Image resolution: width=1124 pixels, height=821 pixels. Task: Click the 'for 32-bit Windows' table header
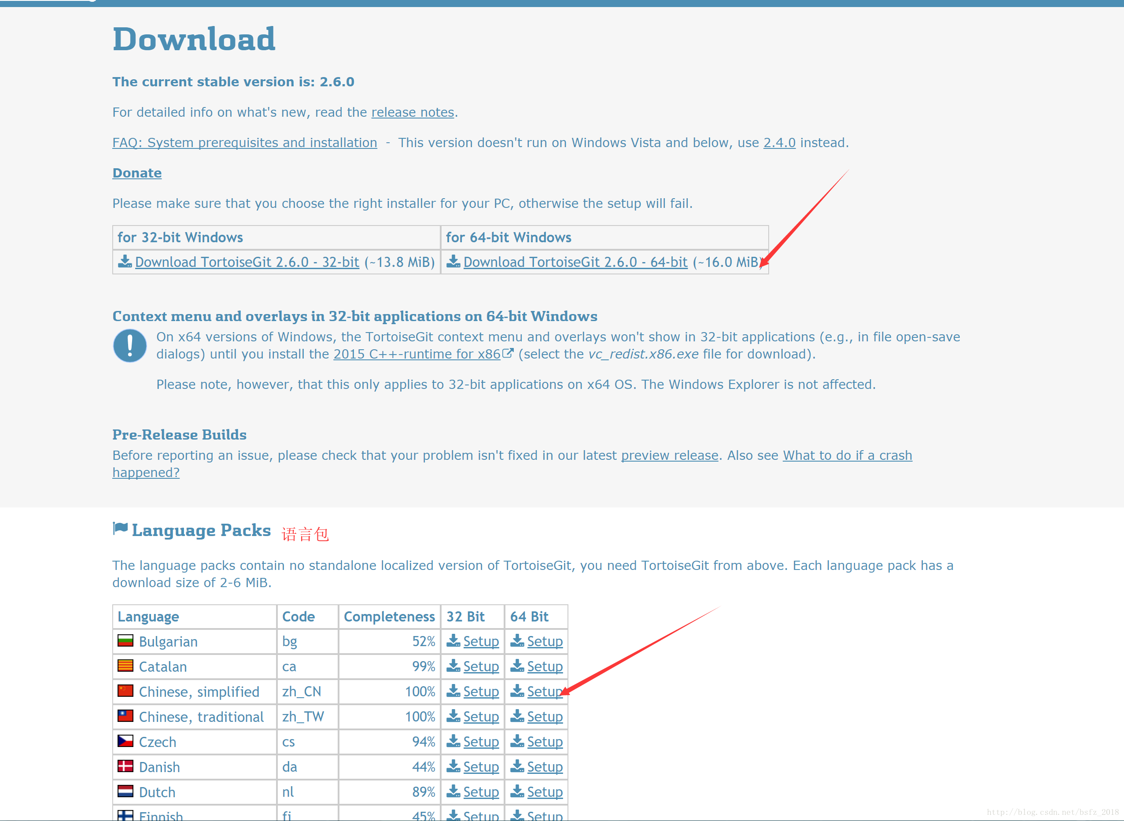click(276, 237)
